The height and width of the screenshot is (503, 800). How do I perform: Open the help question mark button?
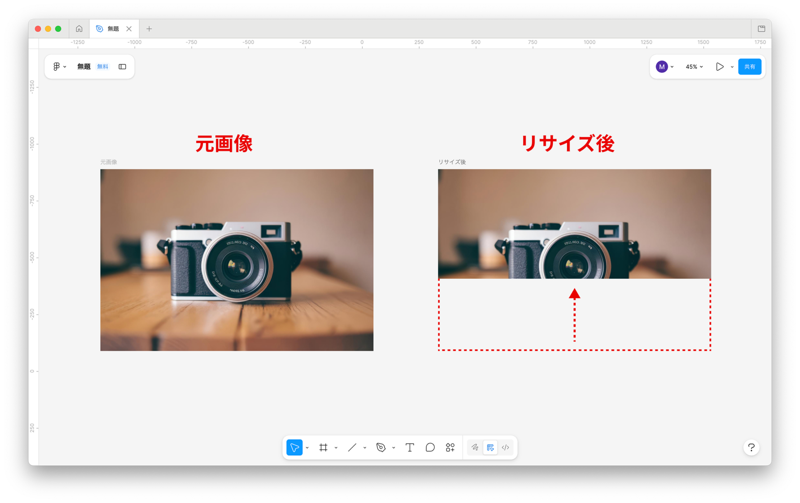[x=751, y=447]
